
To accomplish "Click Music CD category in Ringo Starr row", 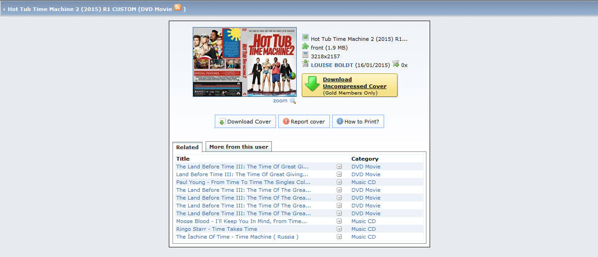I will tap(363, 229).
